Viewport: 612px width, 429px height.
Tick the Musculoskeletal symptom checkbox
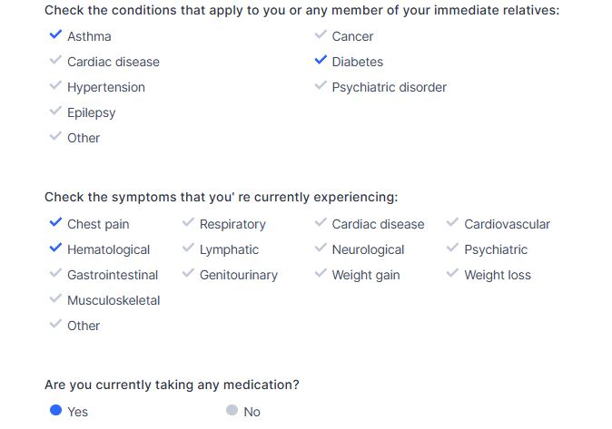pos(56,300)
